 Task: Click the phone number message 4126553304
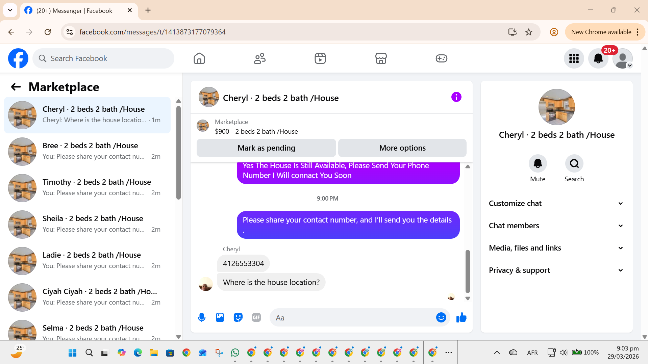click(243, 263)
